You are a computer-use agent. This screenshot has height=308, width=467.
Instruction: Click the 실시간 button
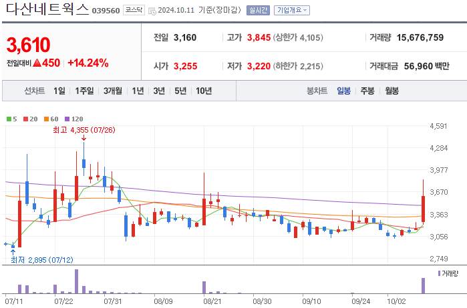click(258, 11)
